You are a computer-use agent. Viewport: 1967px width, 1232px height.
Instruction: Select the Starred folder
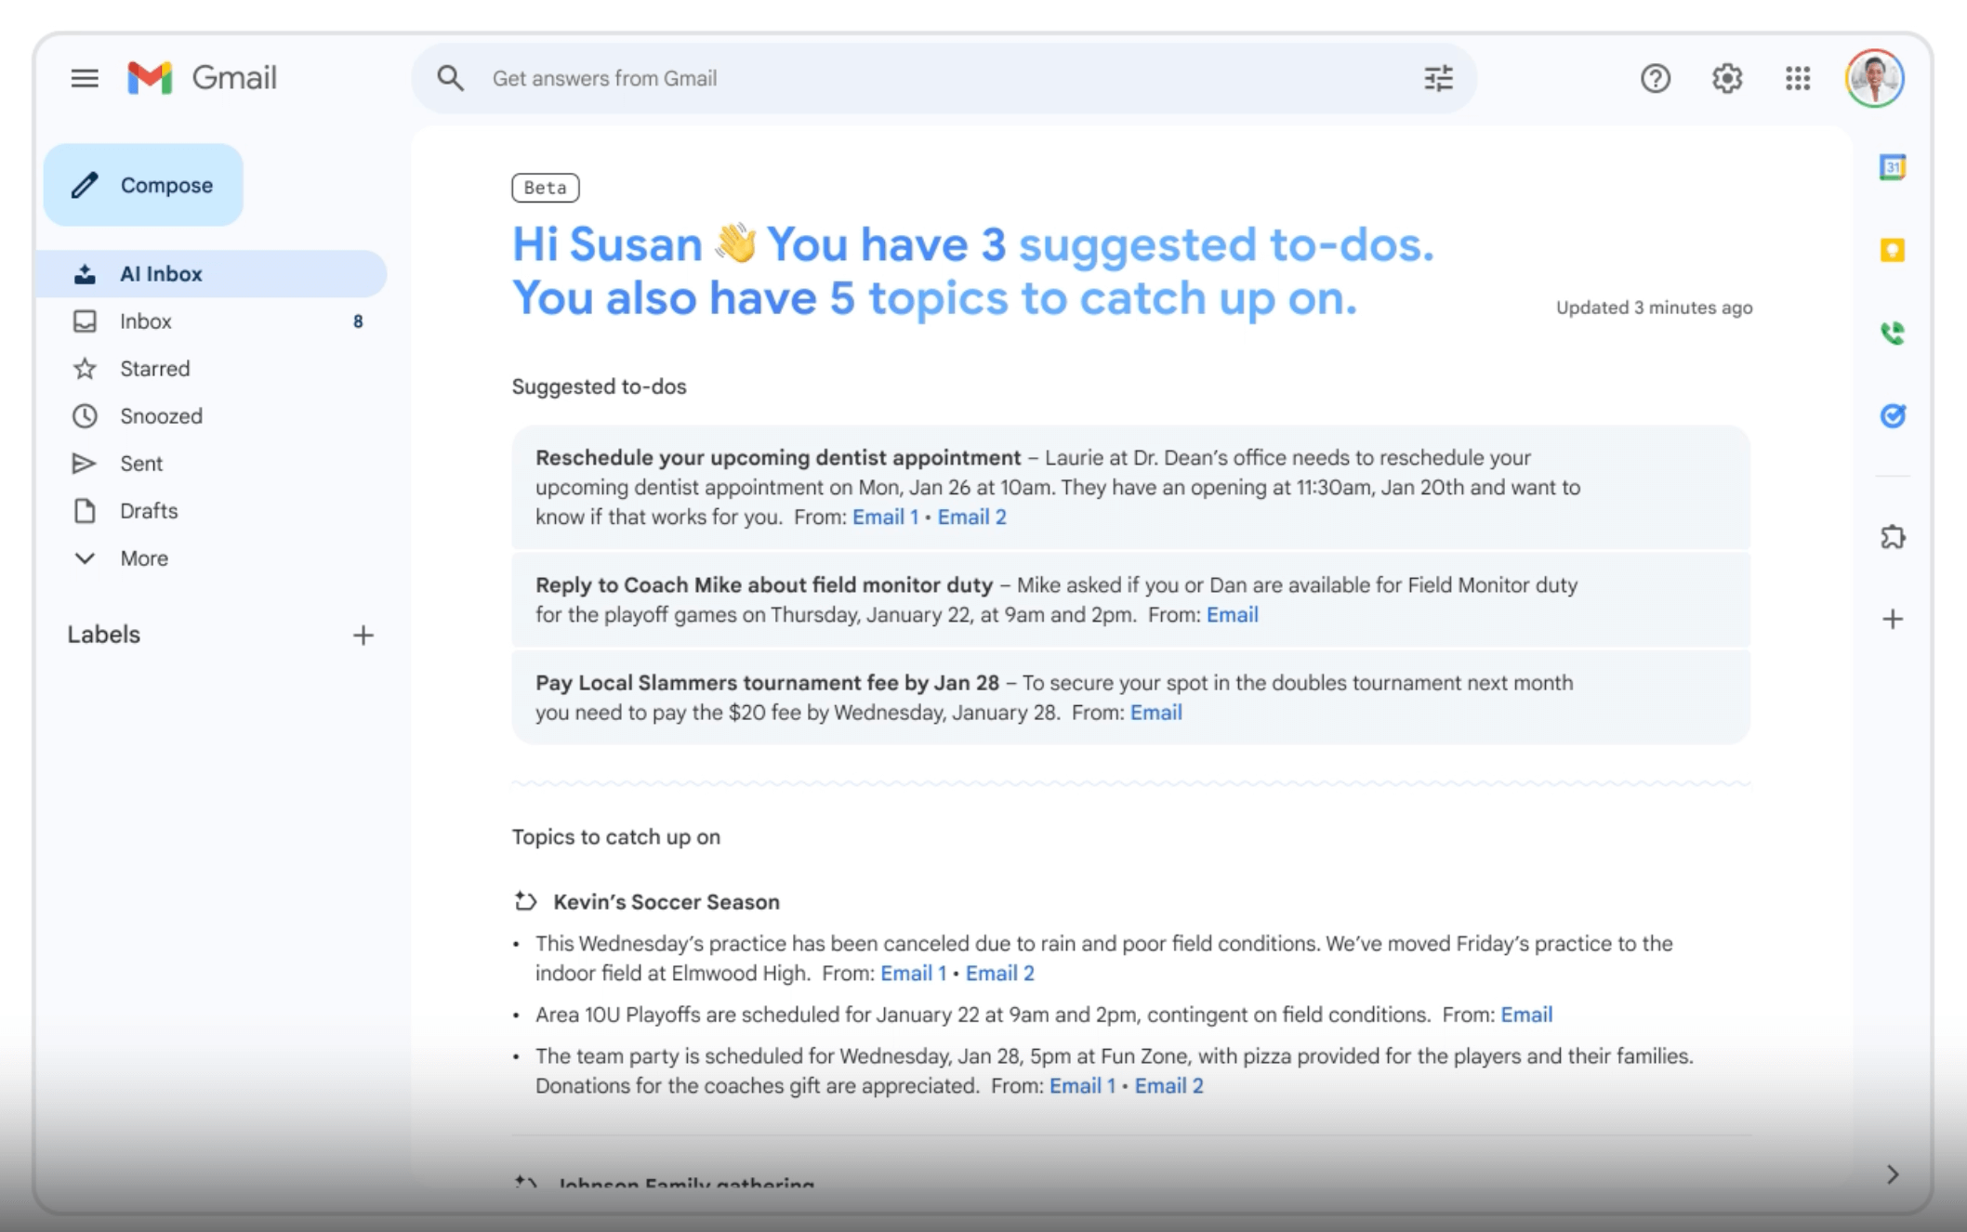[154, 368]
